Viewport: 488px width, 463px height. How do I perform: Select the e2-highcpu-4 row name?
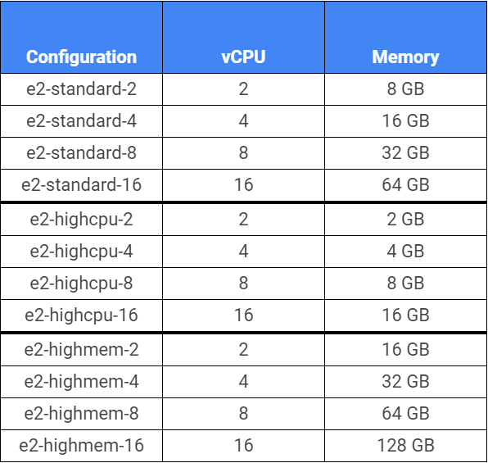pyautogui.click(x=81, y=252)
